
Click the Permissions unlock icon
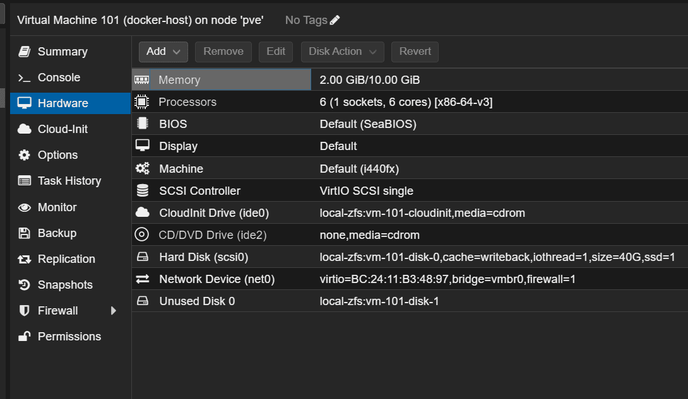pos(24,336)
